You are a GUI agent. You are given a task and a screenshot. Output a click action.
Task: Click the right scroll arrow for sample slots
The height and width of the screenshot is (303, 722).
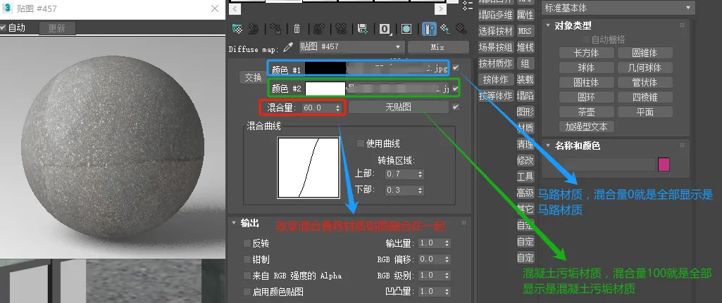(x=440, y=8)
